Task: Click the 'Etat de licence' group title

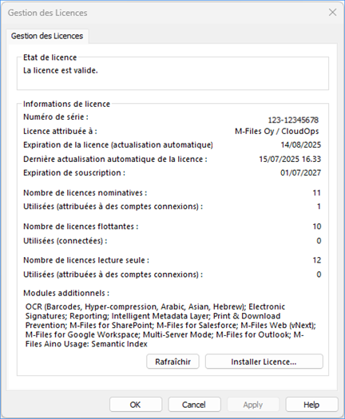Action: (50, 57)
